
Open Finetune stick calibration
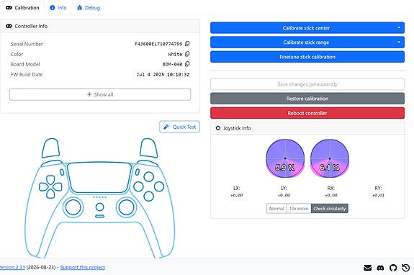307,57
